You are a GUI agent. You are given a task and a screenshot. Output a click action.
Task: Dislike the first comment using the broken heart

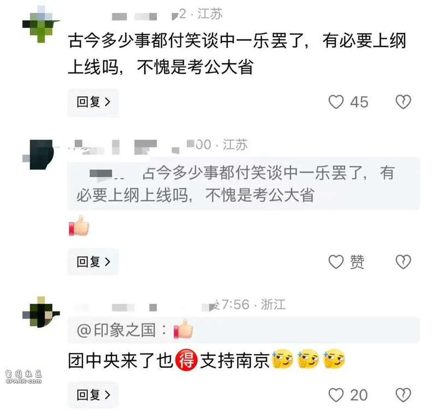[x=403, y=102]
